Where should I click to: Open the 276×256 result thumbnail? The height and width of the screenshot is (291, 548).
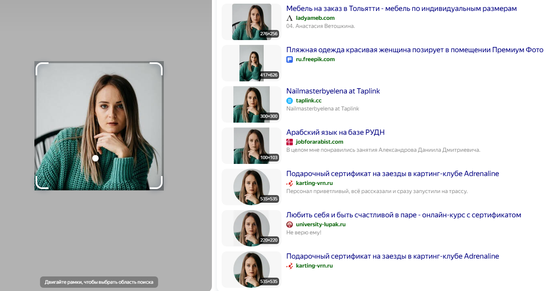[x=252, y=22]
